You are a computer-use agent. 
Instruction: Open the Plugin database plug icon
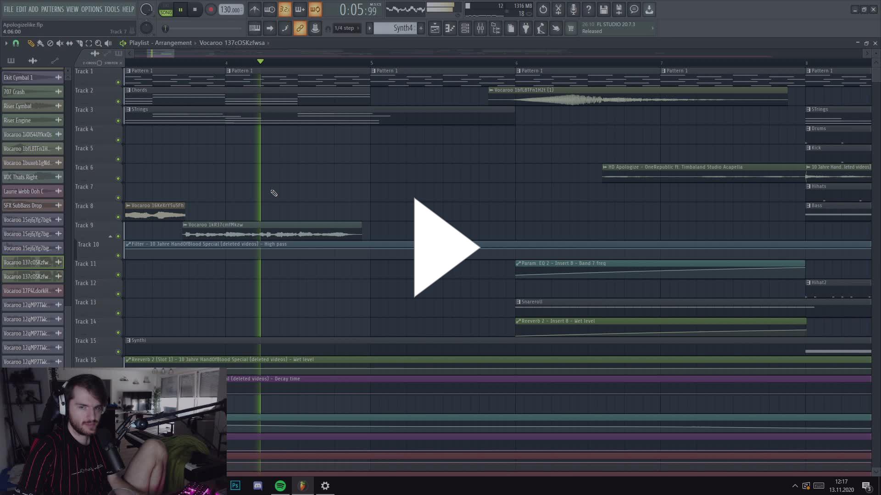(525, 28)
